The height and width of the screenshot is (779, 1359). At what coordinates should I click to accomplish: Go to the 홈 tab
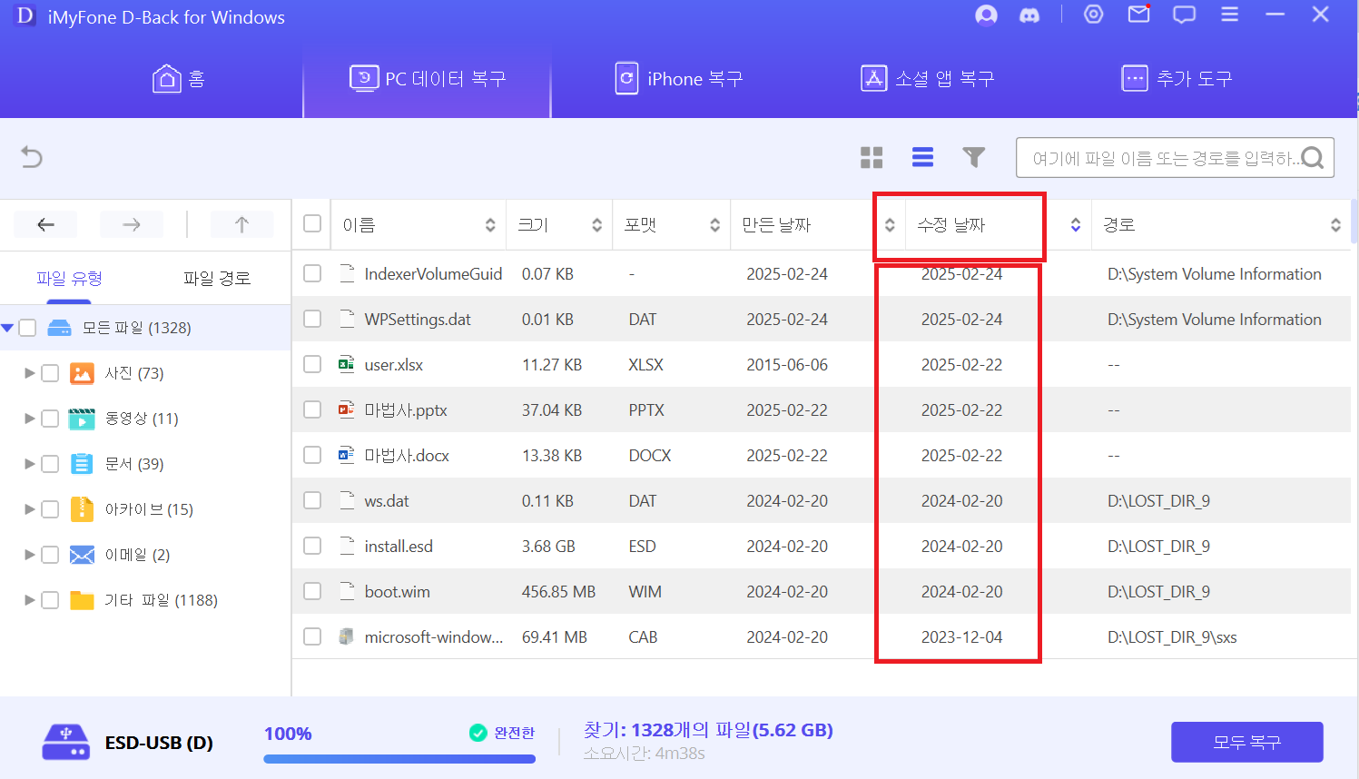(179, 79)
